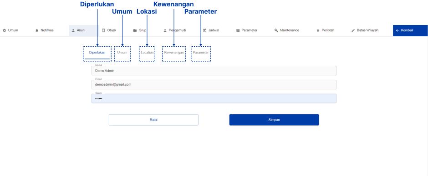Click the back arrow icon on Kembali

397,30
